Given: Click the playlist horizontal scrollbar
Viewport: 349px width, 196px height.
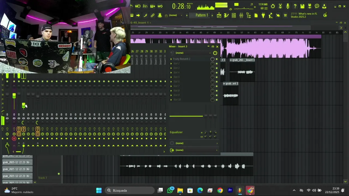Looking at the screenshot, I should pyautogui.click(x=221, y=27).
